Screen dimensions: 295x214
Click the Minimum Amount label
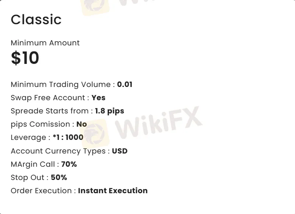point(45,43)
